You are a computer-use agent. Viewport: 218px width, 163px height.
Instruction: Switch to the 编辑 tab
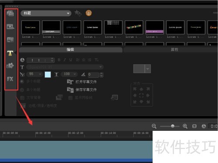click(71, 50)
